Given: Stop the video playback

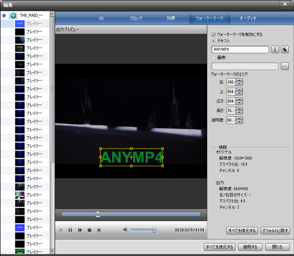Looking at the screenshot, I should (x=90, y=230).
